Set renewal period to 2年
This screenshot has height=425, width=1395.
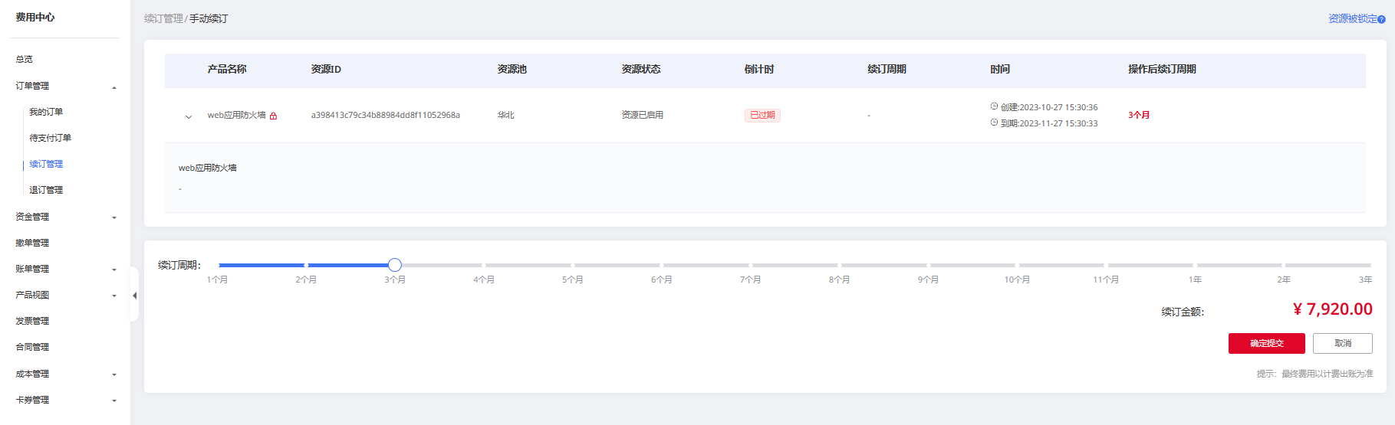click(x=1284, y=280)
